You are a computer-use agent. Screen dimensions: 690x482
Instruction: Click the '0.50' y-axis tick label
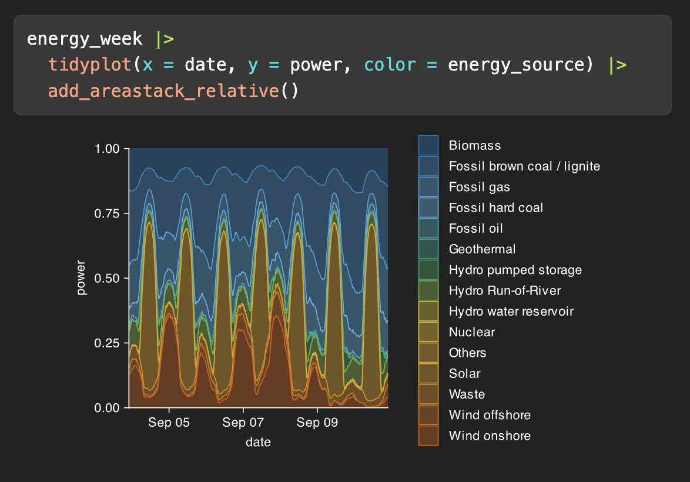click(107, 278)
